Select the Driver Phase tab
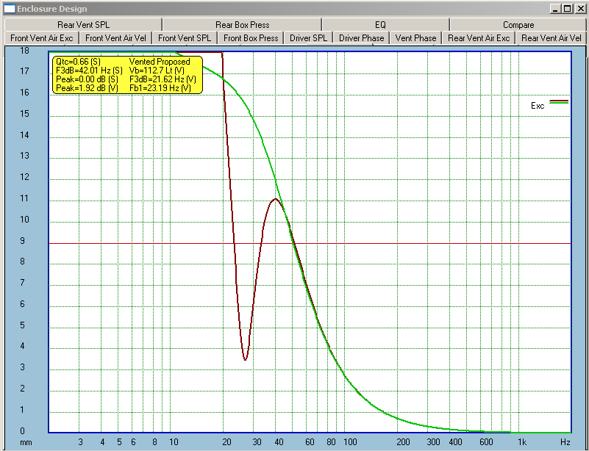The width and height of the screenshot is (589, 451). (x=361, y=37)
